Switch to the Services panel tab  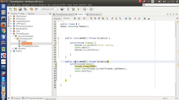(x=31, y=14)
